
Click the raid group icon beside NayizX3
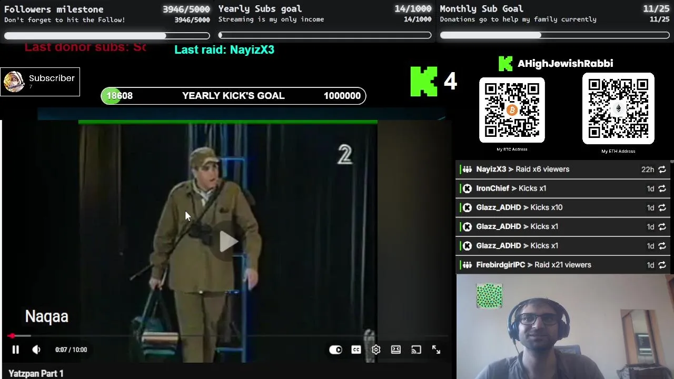[x=467, y=169]
